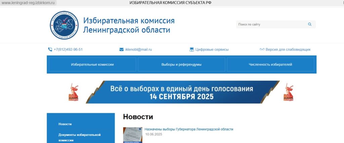Open the 14 сентября 2025 elections banner

(181, 92)
